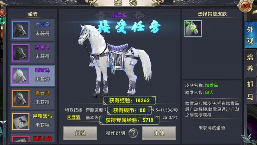Select the 异域战马 scroll icon

21,121
